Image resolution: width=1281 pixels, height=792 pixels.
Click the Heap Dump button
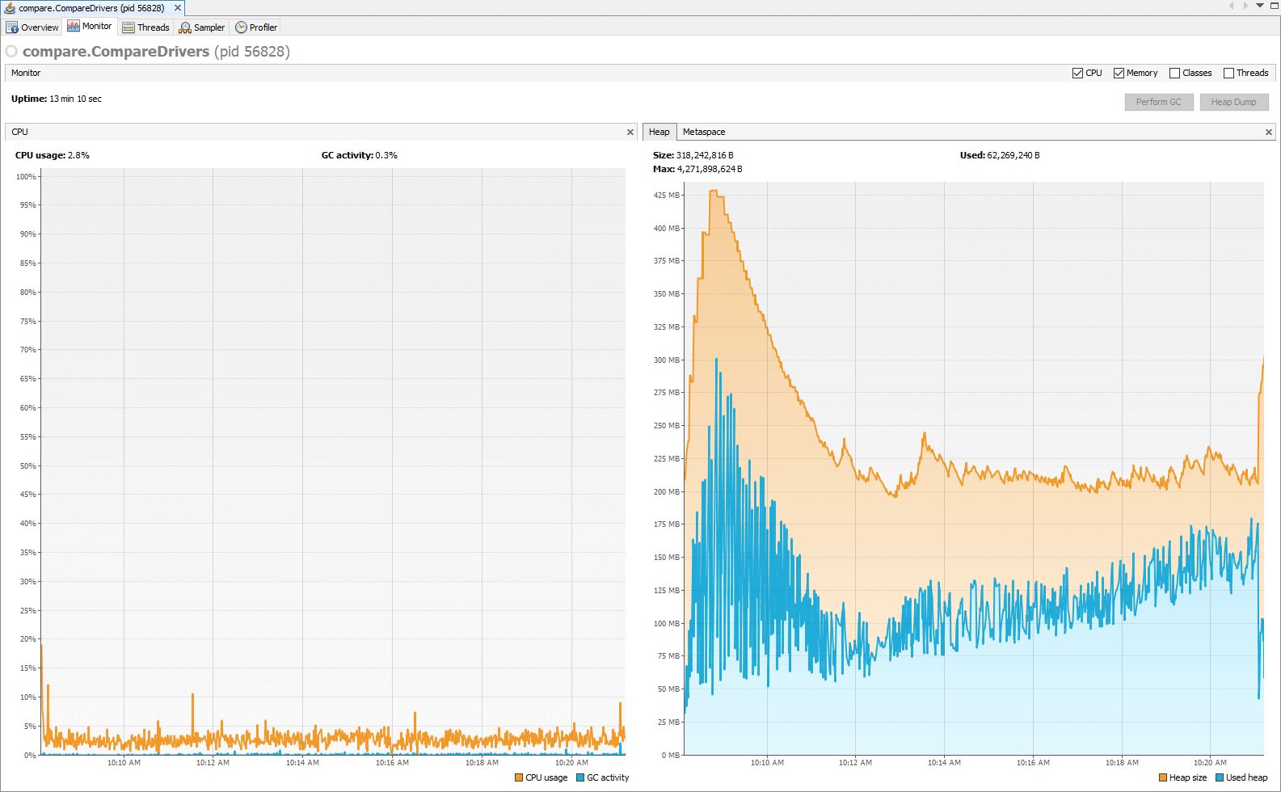(1233, 102)
